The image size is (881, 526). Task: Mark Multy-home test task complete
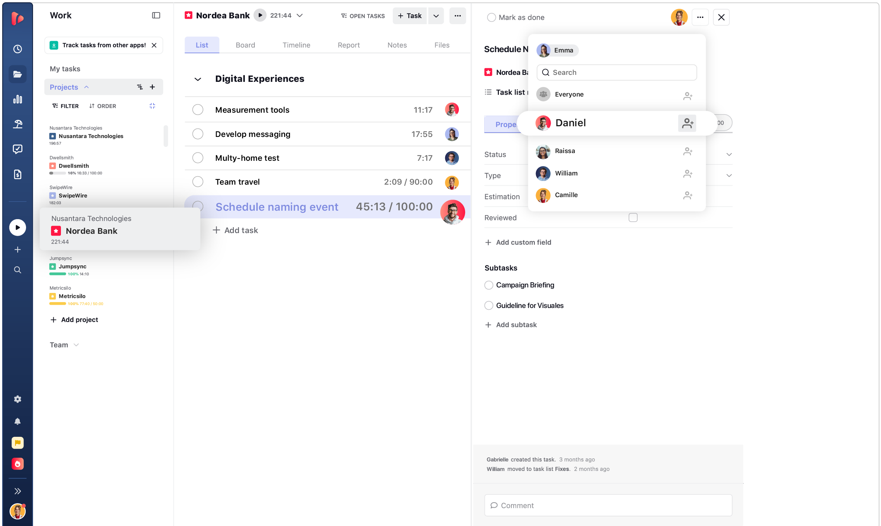[198, 158]
